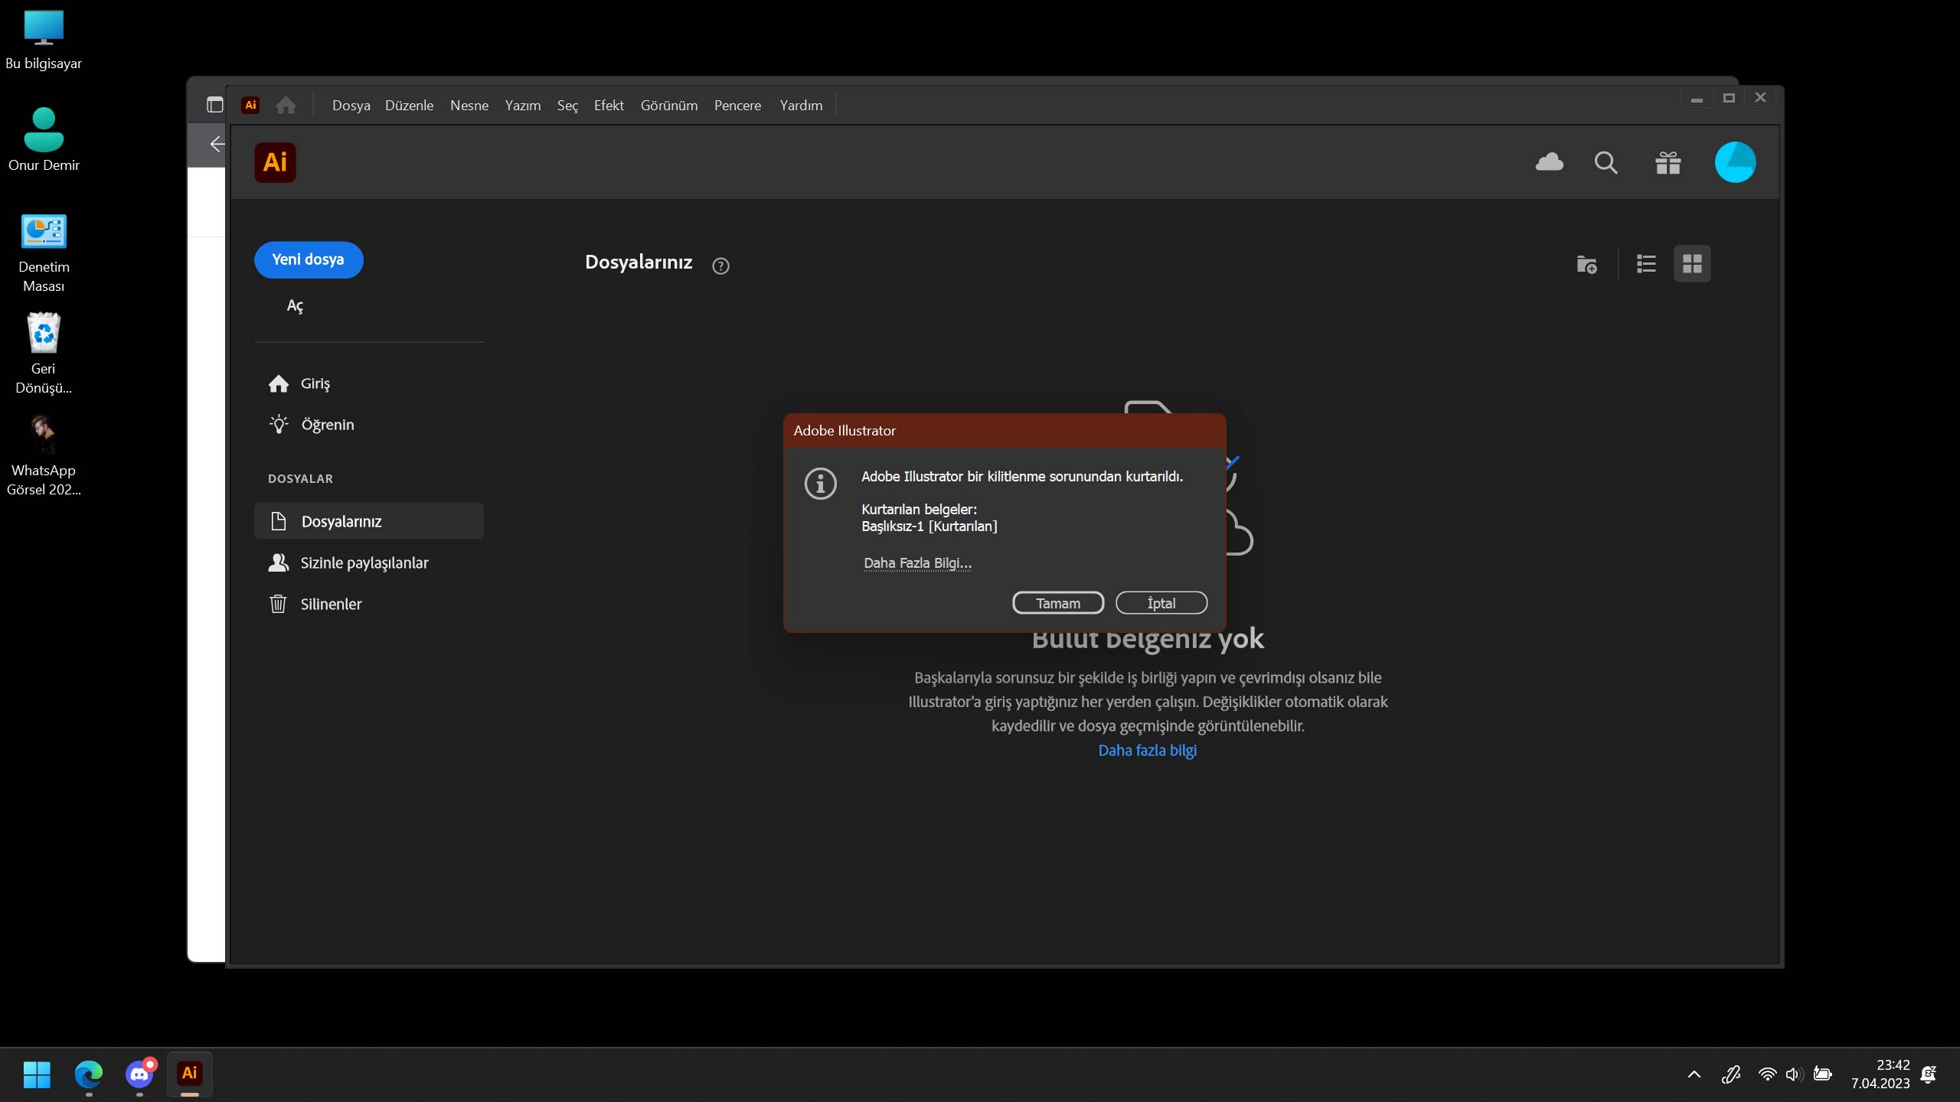
Task: Toggle the panel layout icon in title bar
Action: [x=215, y=105]
